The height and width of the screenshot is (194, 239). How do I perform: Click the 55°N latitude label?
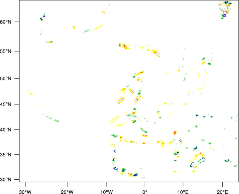point(6,51)
